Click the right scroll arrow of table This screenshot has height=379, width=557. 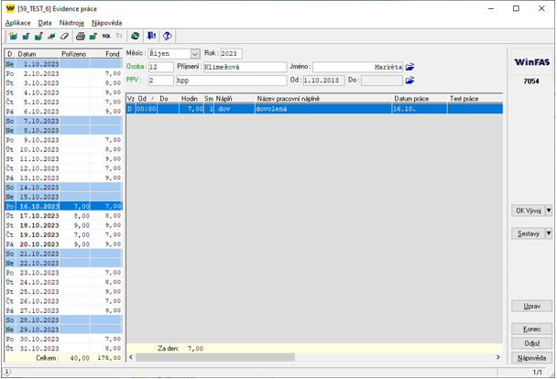click(498, 357)
